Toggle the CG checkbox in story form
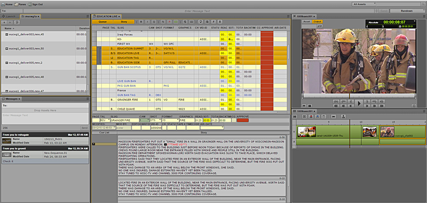 (234, 120)
